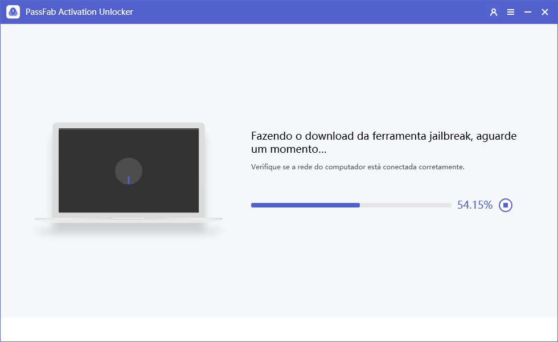Click the PassFab Activation Unlocker logo icon

pyautogui.click(x=13, y=11)
